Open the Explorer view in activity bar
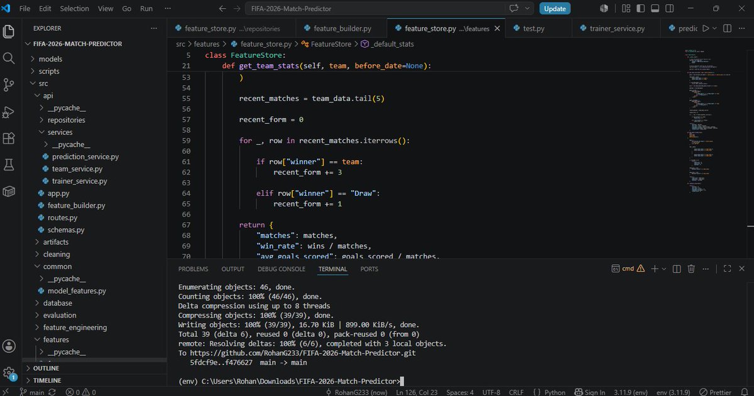The width and height of the screenshot is (754, 396). [x=9, y=31]
